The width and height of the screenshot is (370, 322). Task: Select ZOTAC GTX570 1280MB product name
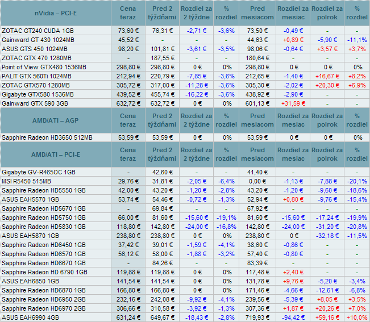(36, 85)
